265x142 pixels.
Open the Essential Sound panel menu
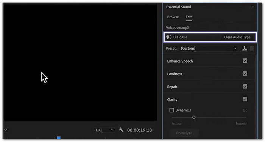[x=253, y=7]
